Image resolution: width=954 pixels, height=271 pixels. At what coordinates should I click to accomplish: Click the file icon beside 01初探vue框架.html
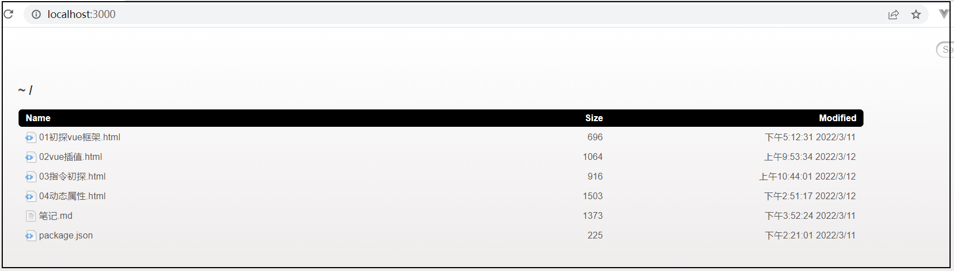(x=30, y=137)
